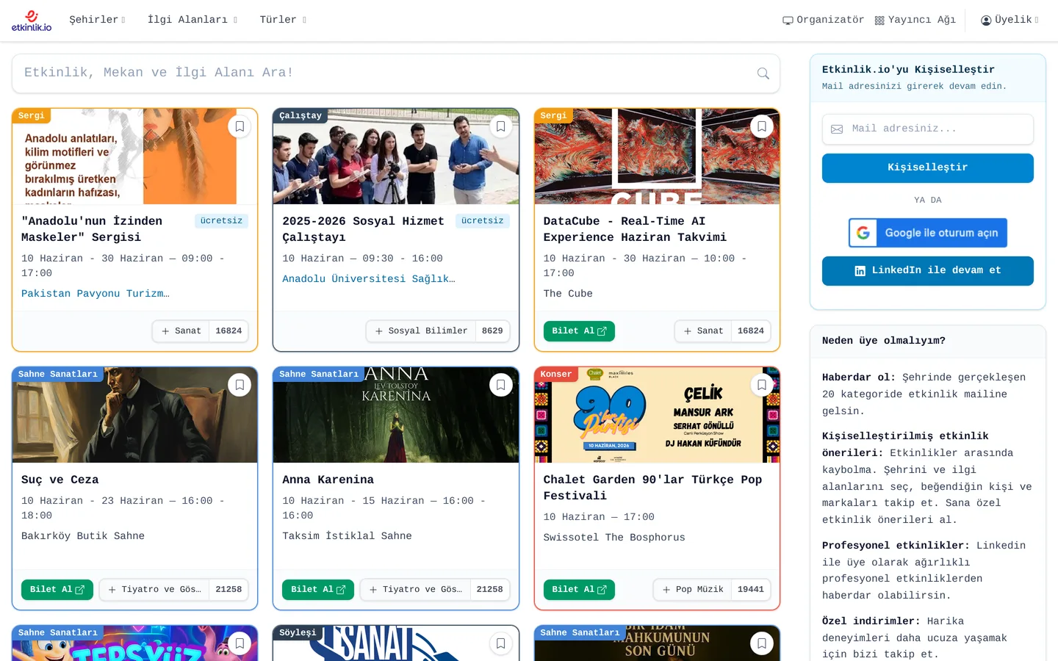Click the Swissotel The Bosphorus venue text

(x=614, y=538)
